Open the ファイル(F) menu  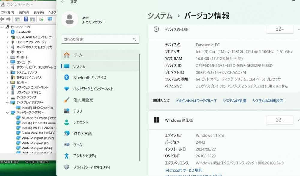[8, 13]
